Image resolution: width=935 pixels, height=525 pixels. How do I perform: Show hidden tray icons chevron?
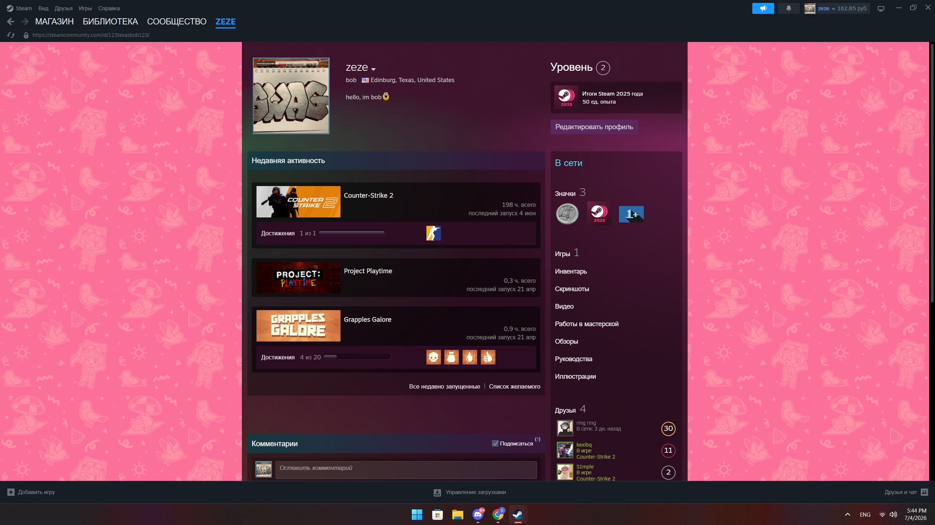pos(848,514)
